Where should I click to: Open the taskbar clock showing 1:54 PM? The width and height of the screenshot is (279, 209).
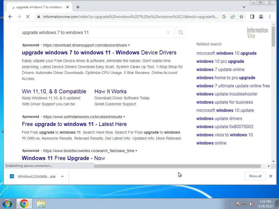(265, 204)
